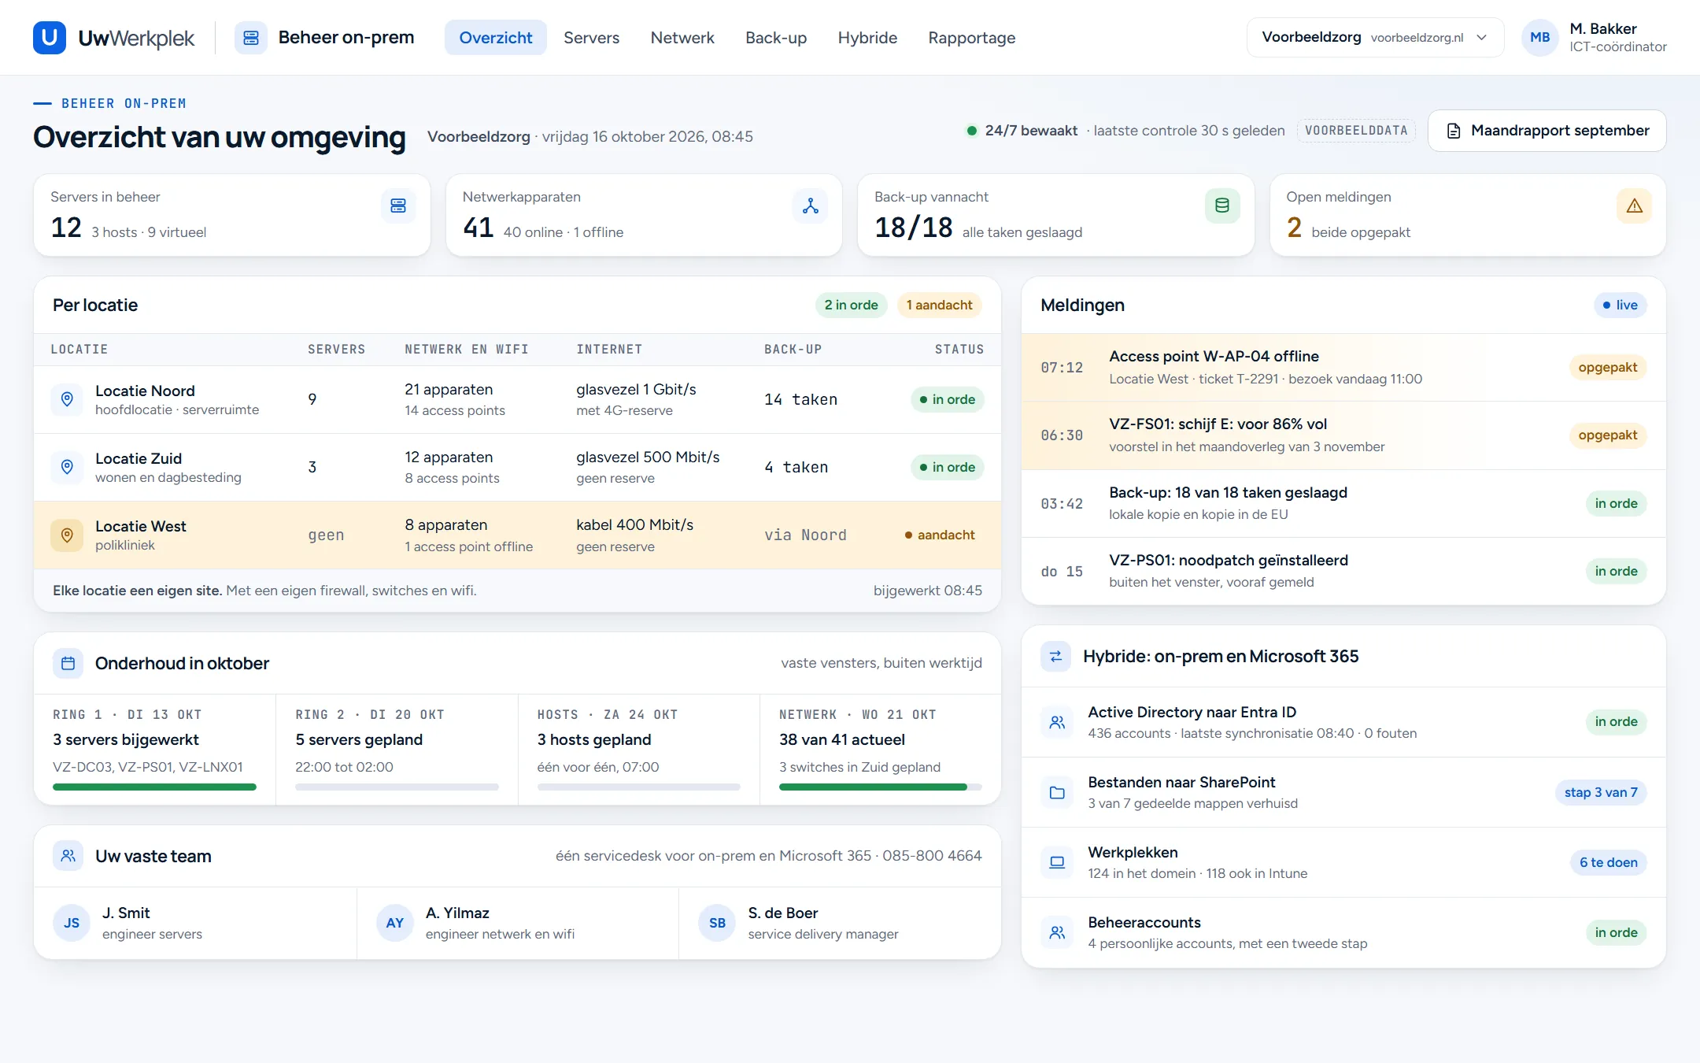Click the users icon for Active Directory naar Entra ID
The width and height of the screenshot is (1700, 1063).
tap(1057, 722)
